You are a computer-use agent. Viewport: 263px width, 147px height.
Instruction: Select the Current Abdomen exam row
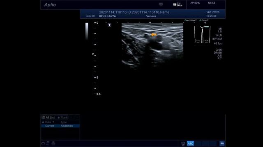click(60, 126)
